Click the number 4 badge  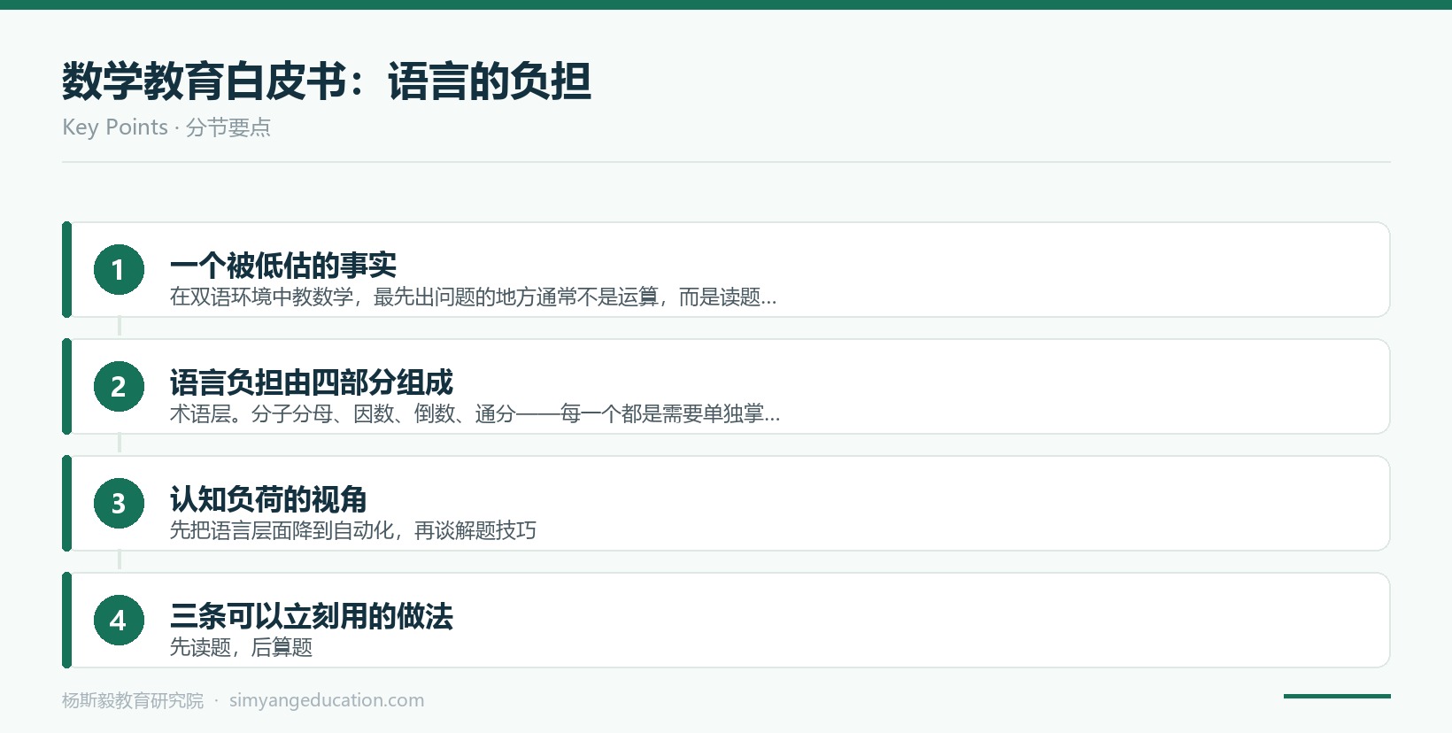(x=119, y=620)
